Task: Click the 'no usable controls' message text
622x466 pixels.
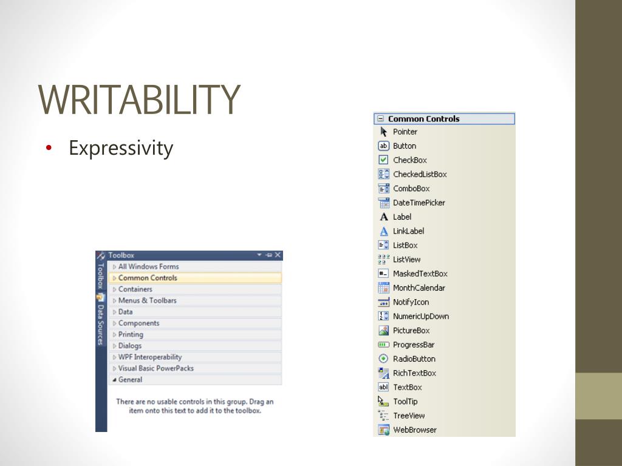Action: 195,406
